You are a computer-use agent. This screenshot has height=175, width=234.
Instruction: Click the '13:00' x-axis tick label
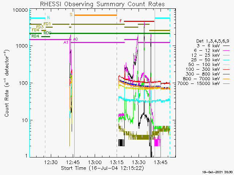[x=95, y=162]
